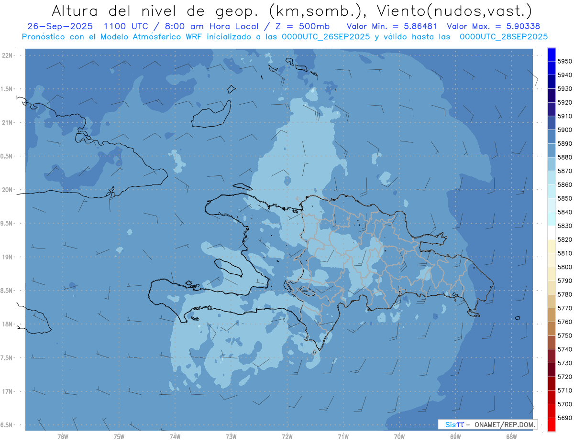The height and width of the screenshot is (443, 574).
Task: Click the "5820" colorbar label
Action: pos(565,239)
